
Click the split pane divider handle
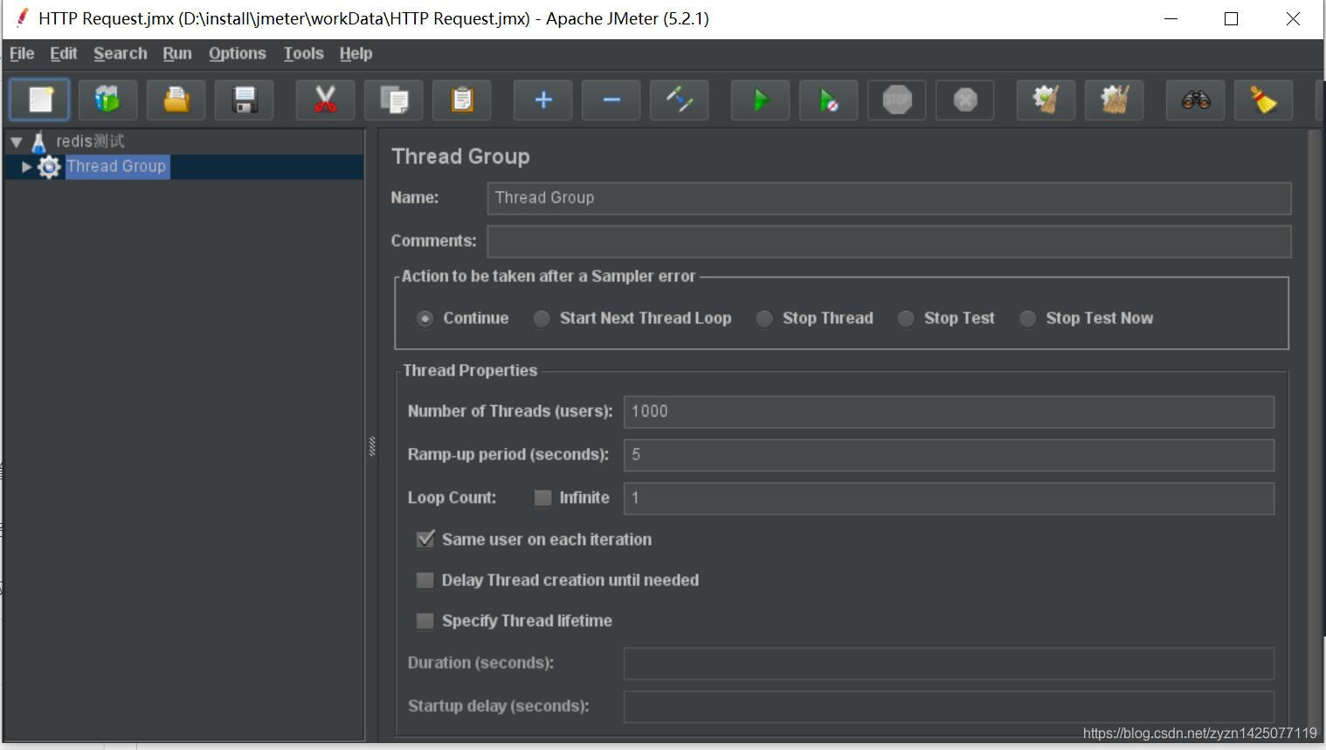[x=372, y=446]
